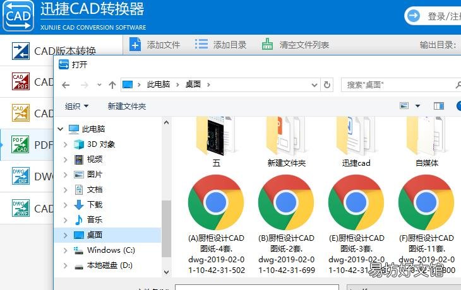Expand the 文档 tree node

[65, 190]
